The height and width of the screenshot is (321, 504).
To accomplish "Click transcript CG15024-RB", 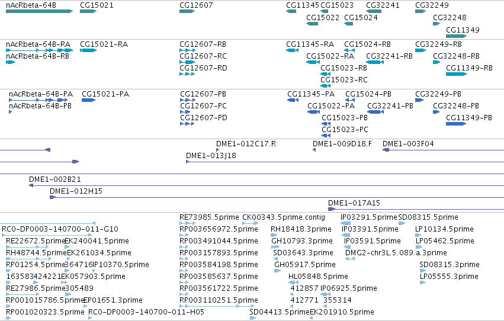I will (349, 50).
